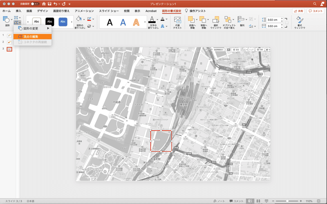Open the スライド ショー tab
This screenshot has height=204, width=327.
tap(109, 11)
